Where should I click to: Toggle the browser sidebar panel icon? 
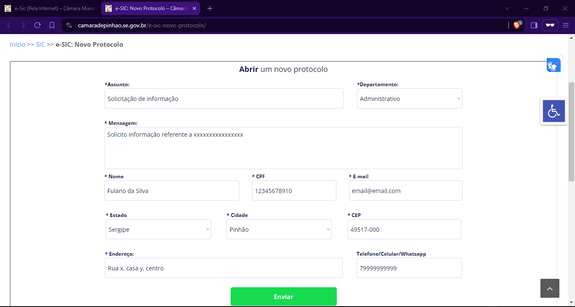(x=534, y=25)
